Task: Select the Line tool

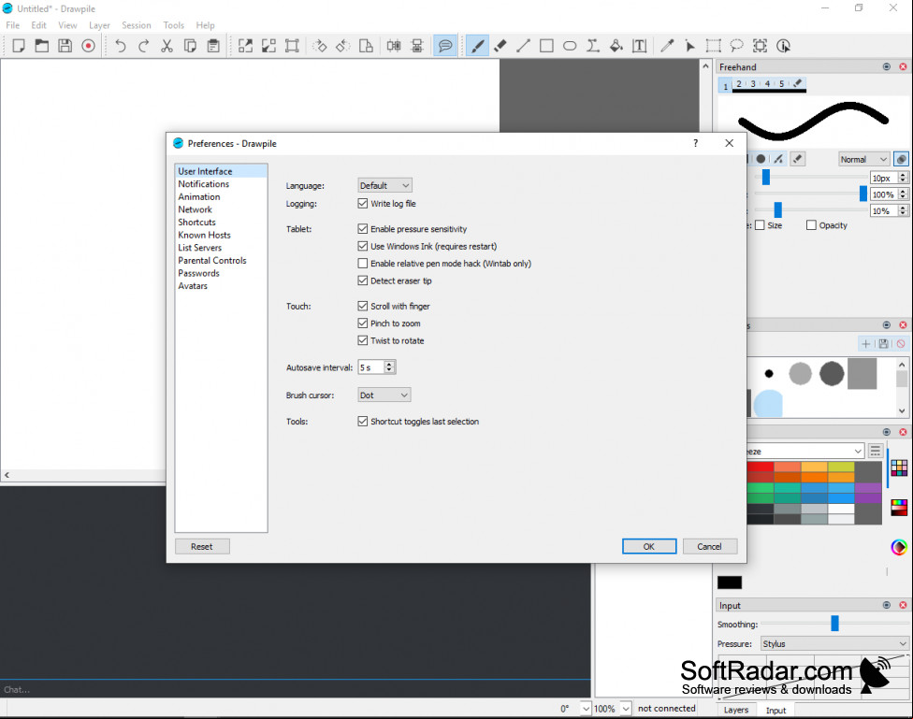Action: (x=524, y=46)
